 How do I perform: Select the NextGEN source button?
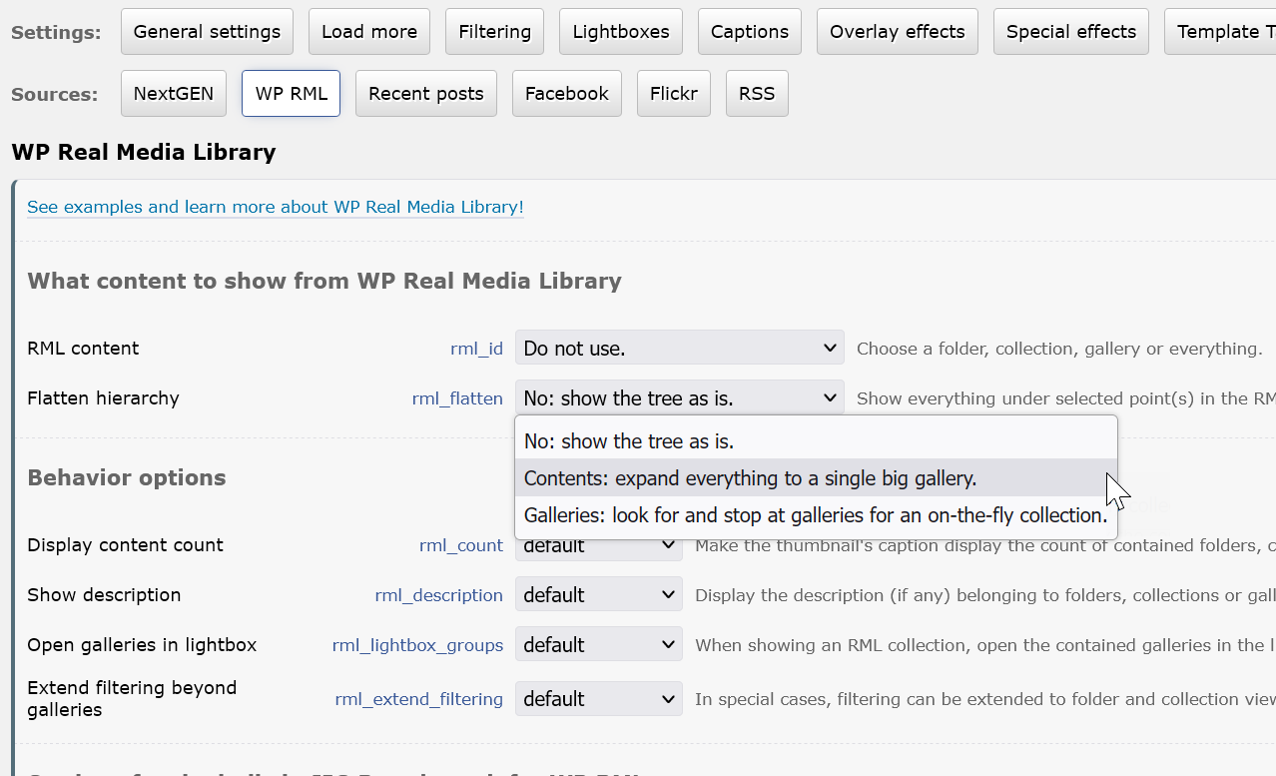(173, 94)
